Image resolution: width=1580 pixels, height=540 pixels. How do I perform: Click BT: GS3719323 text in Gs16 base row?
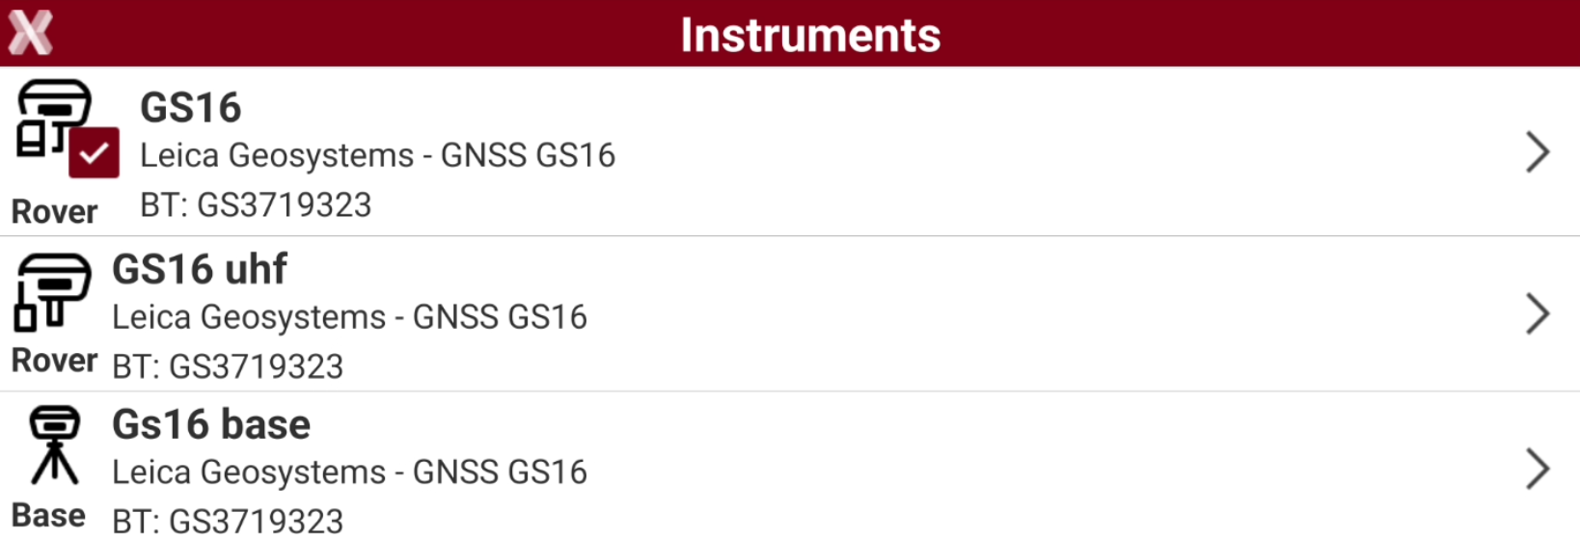point(228,522)
